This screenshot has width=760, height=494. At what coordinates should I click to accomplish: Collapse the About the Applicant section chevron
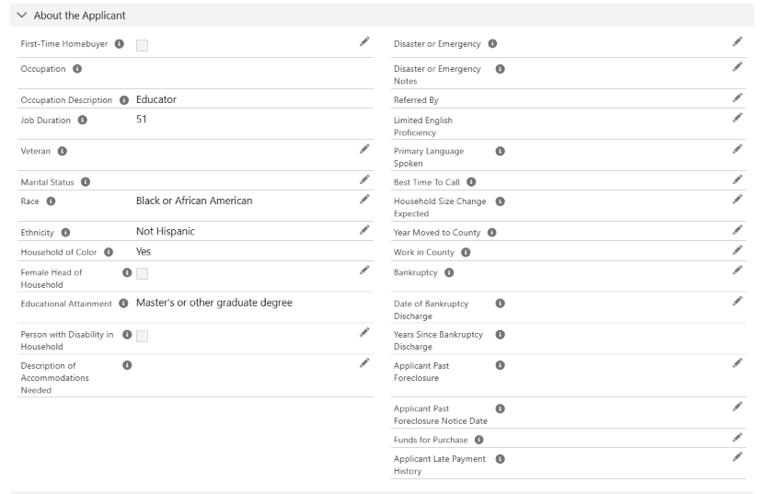[22, 16]
